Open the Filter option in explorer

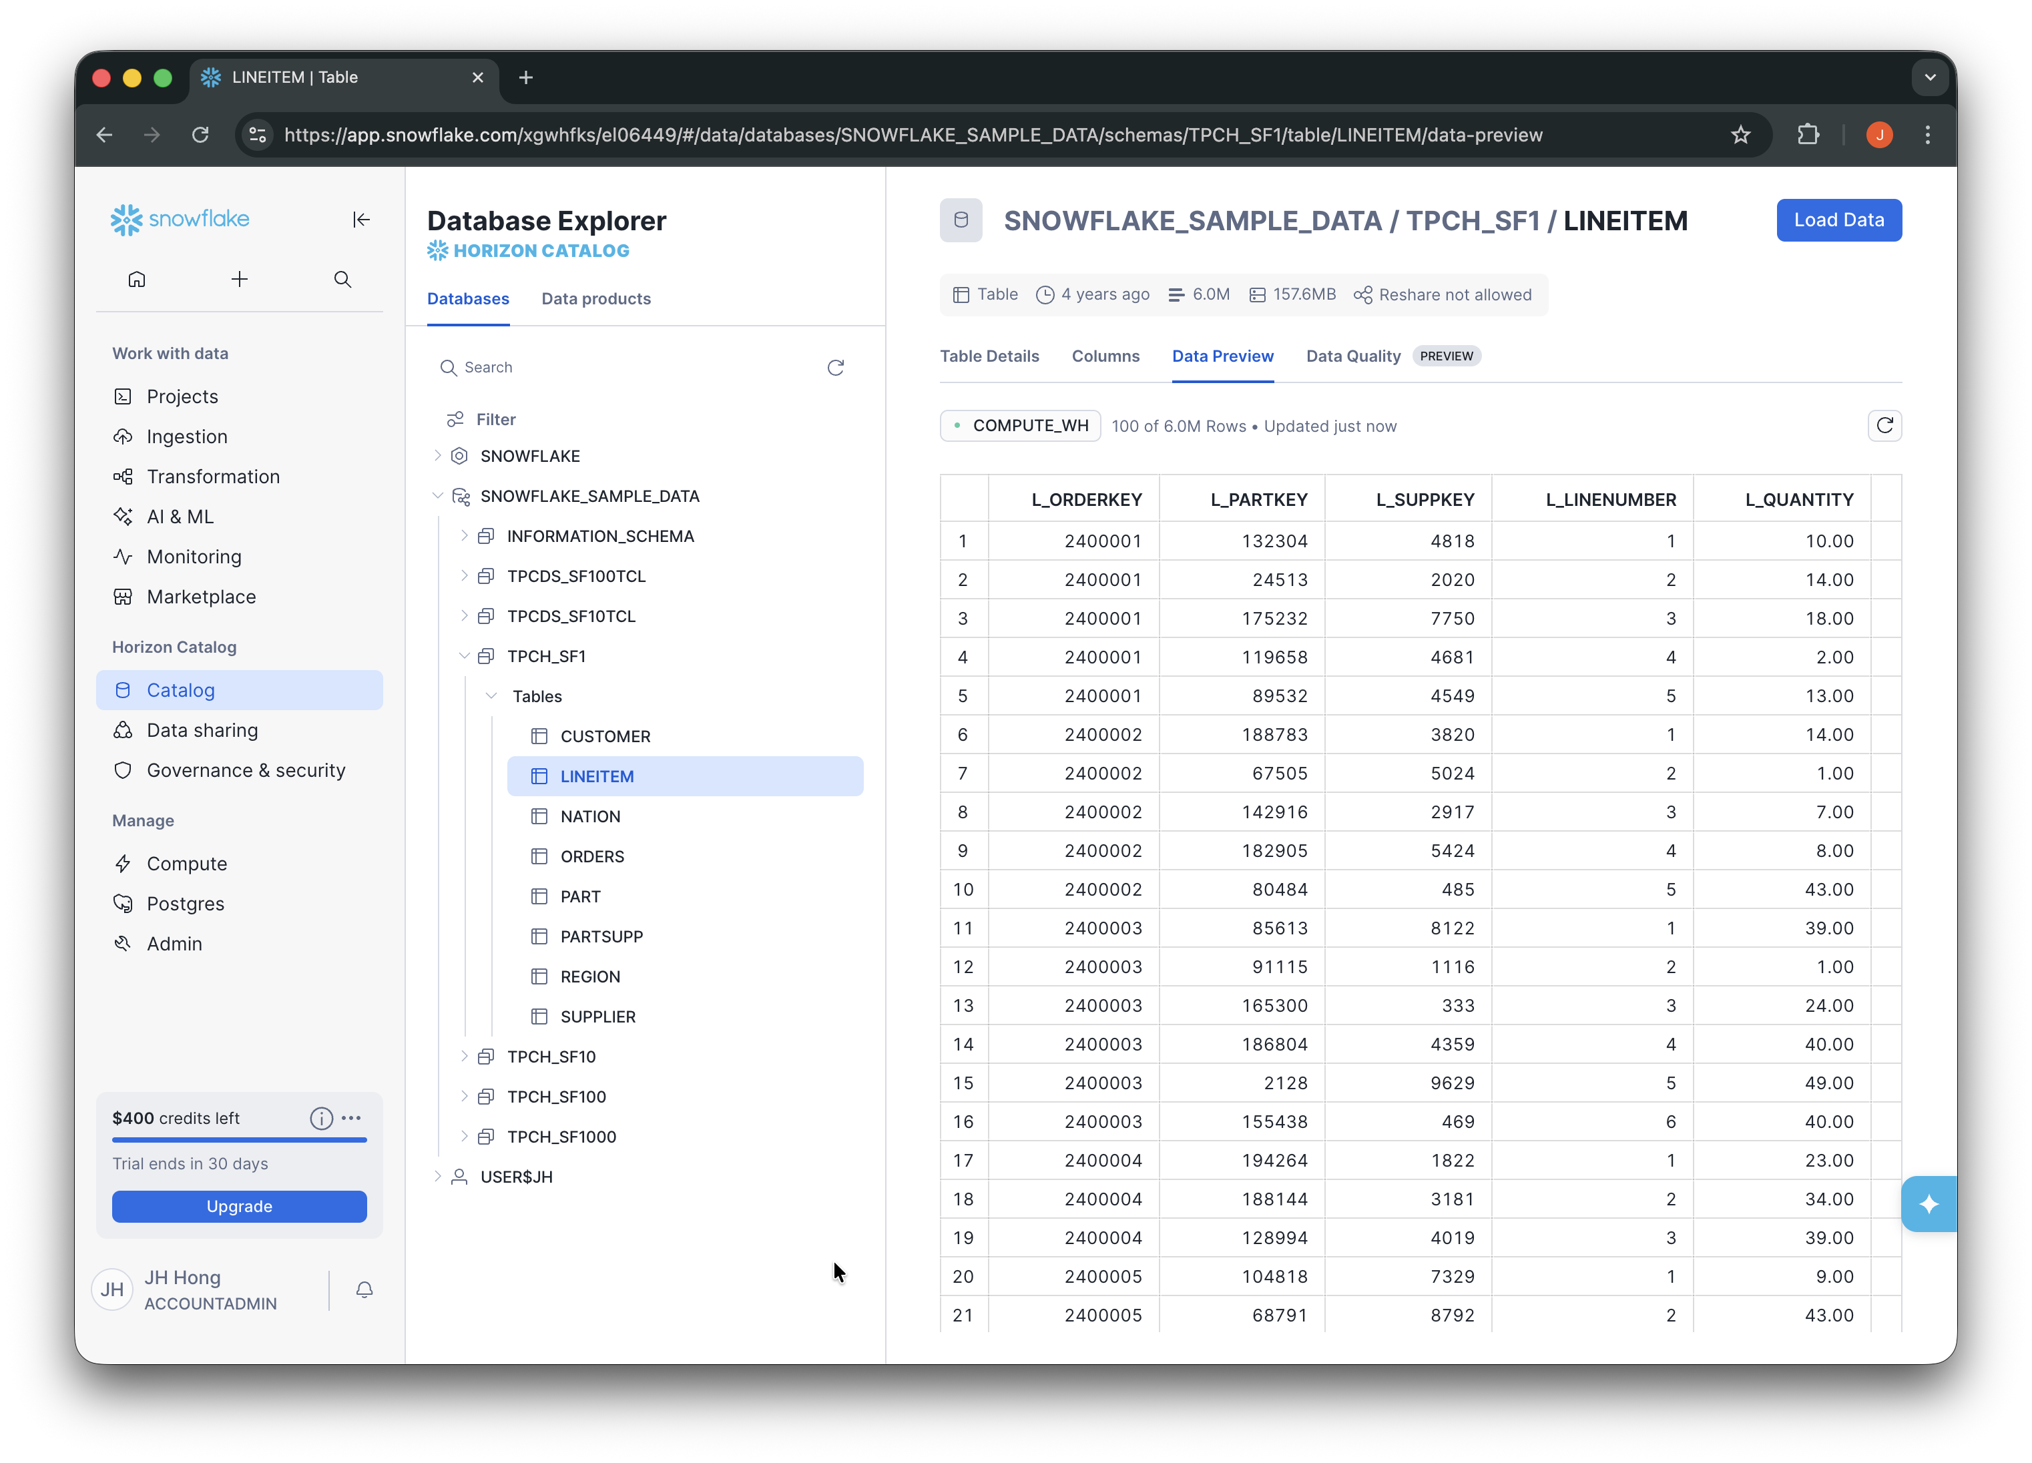point(481,419)
